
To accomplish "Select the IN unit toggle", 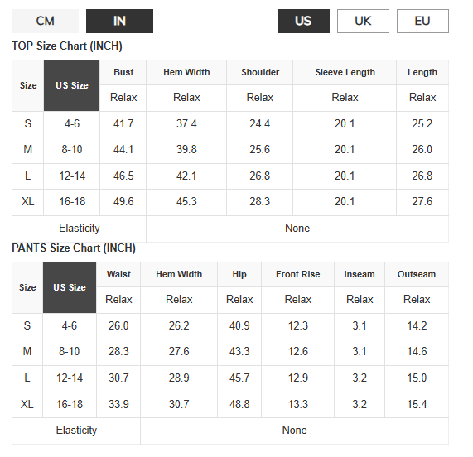I will point(120,21).
